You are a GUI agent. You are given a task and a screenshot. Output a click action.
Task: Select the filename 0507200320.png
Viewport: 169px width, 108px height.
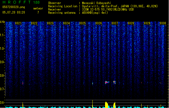[x=14, y=7]
